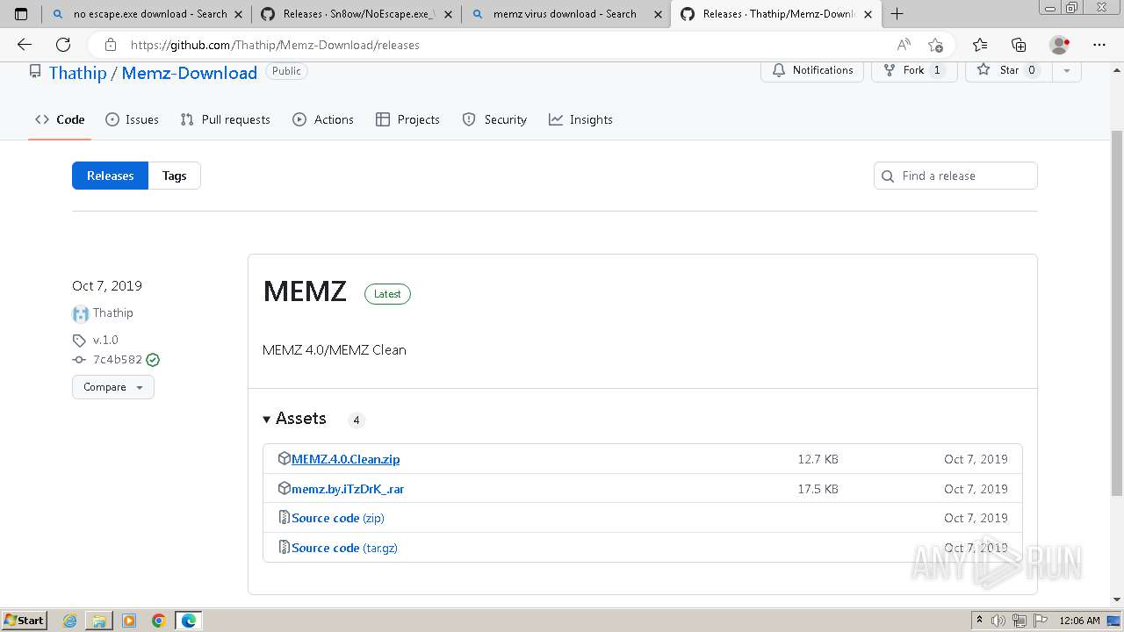Screen dimensions: 1124x632
Task: Star the repository
Action: [x=1008, y=70]
